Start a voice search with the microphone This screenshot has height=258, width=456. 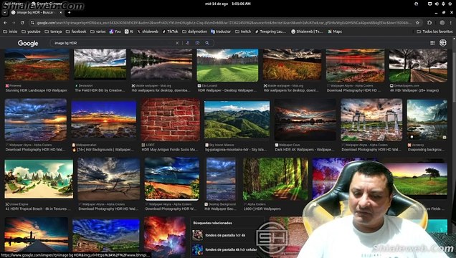click(188, 43)
